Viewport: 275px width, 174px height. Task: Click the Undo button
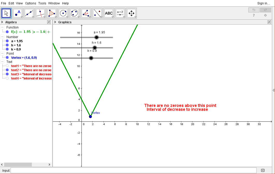(254, 10)
